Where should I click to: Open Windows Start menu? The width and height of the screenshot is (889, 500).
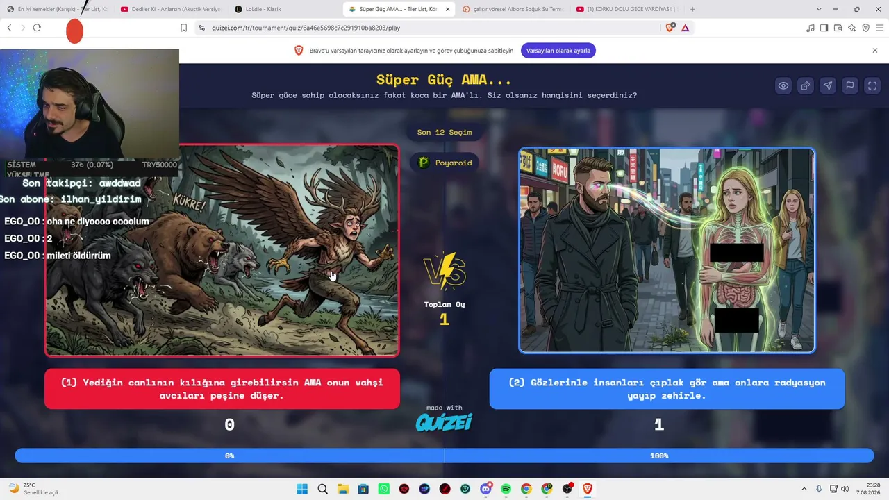[x=302, y=489]
